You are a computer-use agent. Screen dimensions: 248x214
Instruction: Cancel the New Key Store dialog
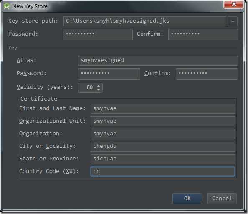(222, 199)
